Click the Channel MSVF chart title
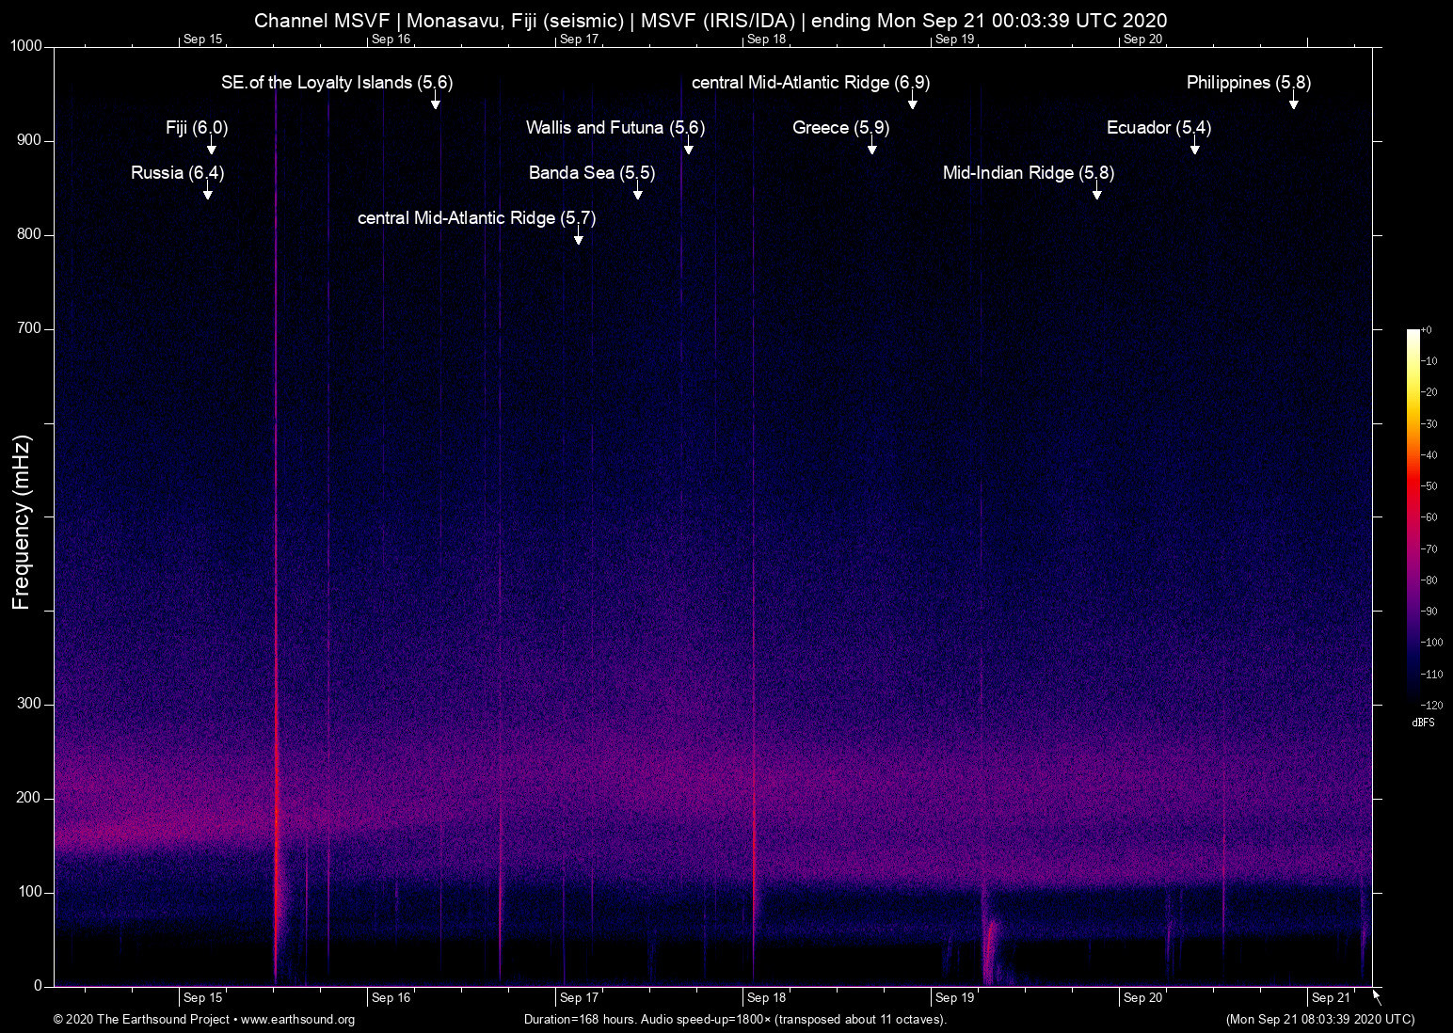 click(x=711, y=21)
